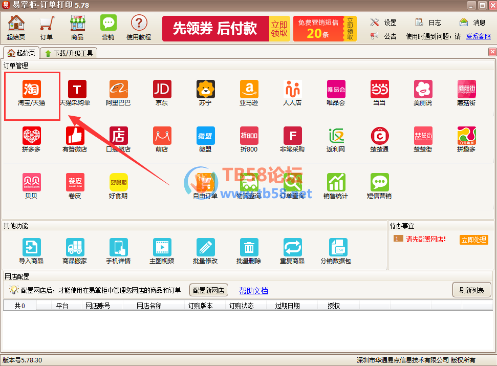
Task: Click the 刷新列表 refresh button
Action: (x=471, y=290)
